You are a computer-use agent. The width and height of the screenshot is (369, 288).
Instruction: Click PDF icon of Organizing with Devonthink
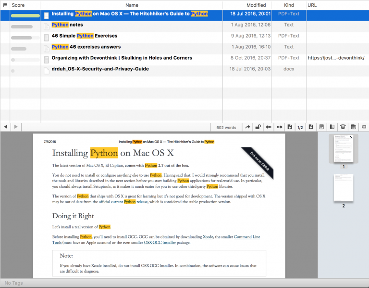tap(46, 60)
